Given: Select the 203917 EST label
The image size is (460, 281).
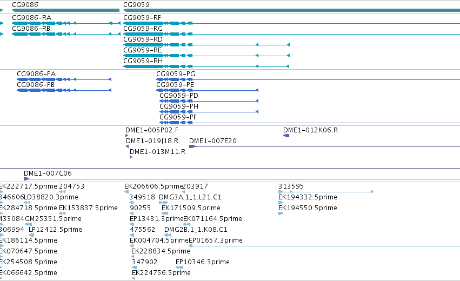Looking at the screenshot, I should [195, 186].
